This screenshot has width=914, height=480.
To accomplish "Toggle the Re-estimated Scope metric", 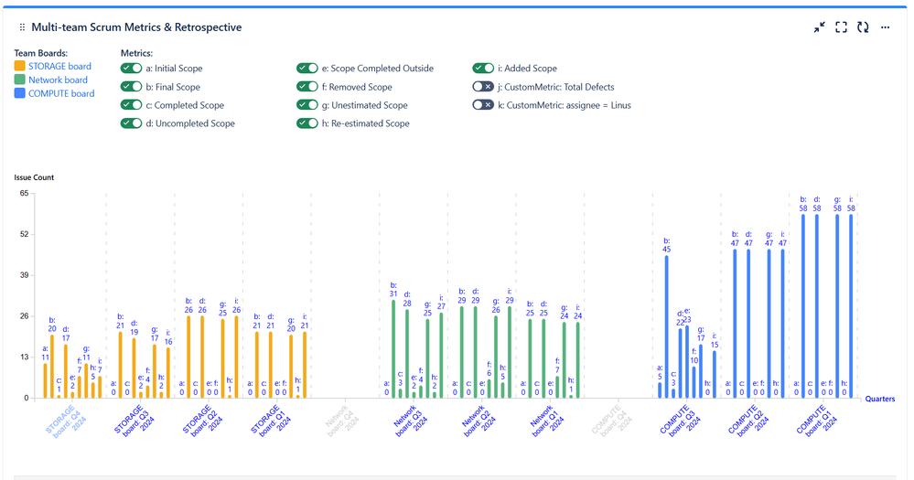I will [x=307, y=123].
